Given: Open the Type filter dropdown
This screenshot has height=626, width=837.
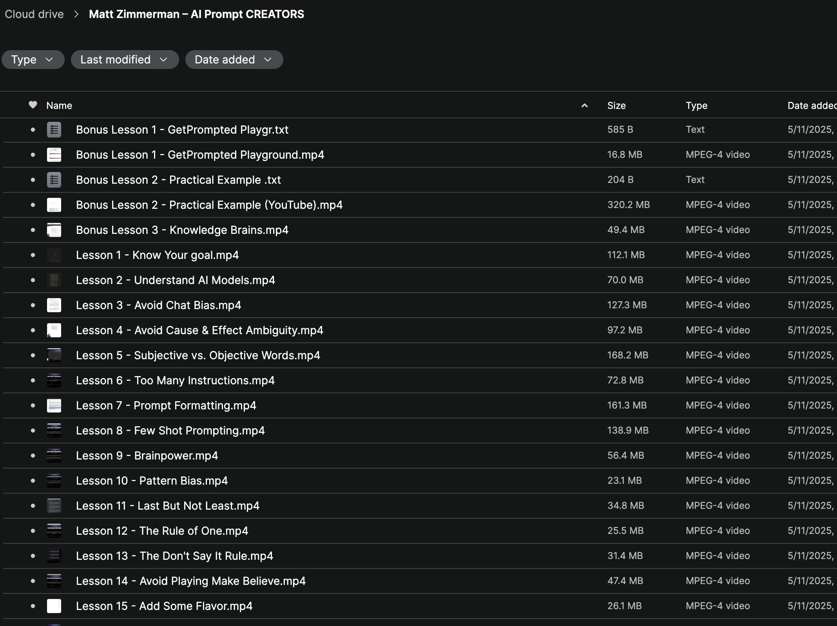Looking at the screenshot, I should [33, 60].
